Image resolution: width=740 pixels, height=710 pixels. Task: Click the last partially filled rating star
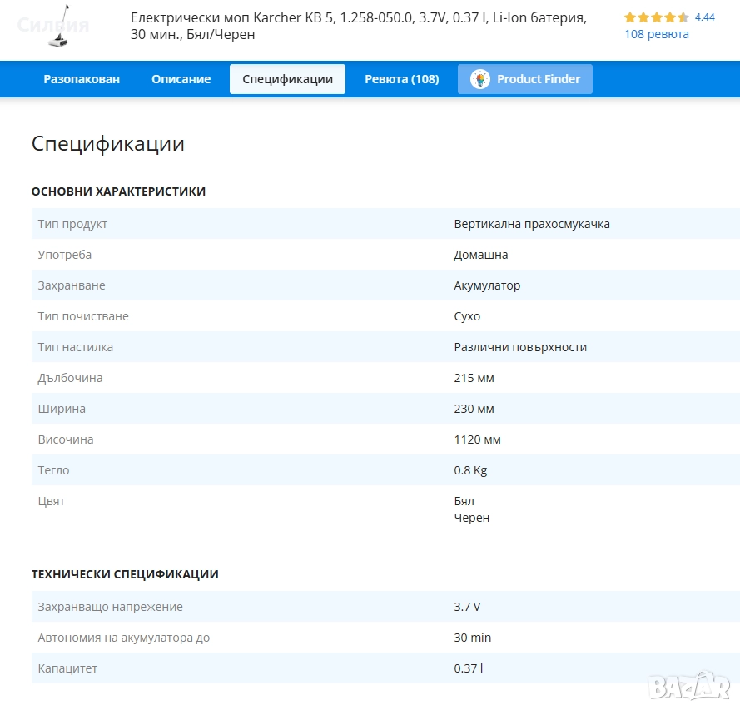pyautogui.click(x=683, y=17)
